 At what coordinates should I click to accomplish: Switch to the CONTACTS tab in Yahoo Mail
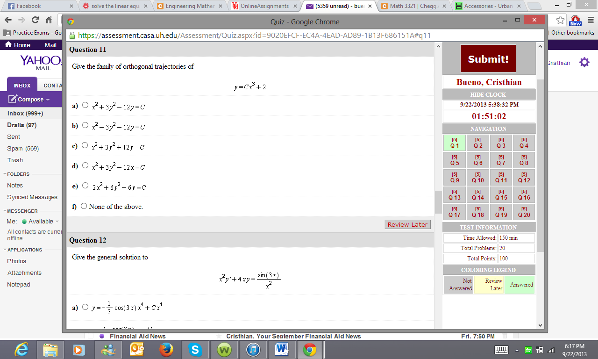[x=52, y=85]
